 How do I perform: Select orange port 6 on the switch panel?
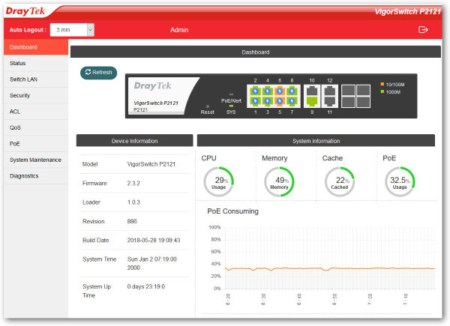(x=280, y=91)
